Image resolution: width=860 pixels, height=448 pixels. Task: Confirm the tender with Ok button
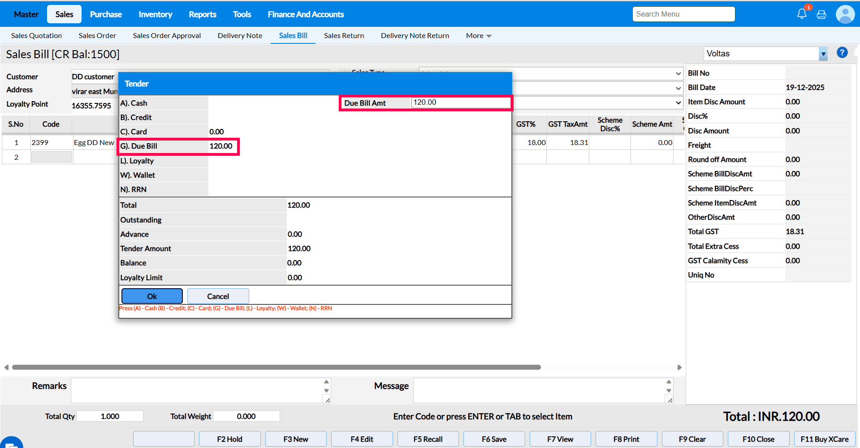(x=152, y=296)
